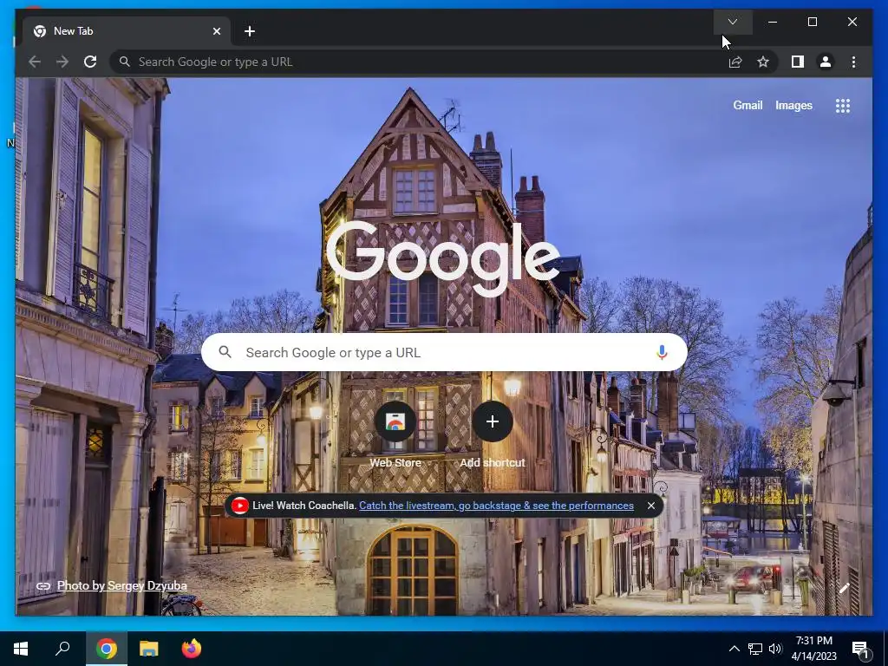The height and width of the screenshot is (666, 888).
Task: Open Photo by Sergey Dzyuba credit link
Action: pyautogui.click(x=121, y=585)
